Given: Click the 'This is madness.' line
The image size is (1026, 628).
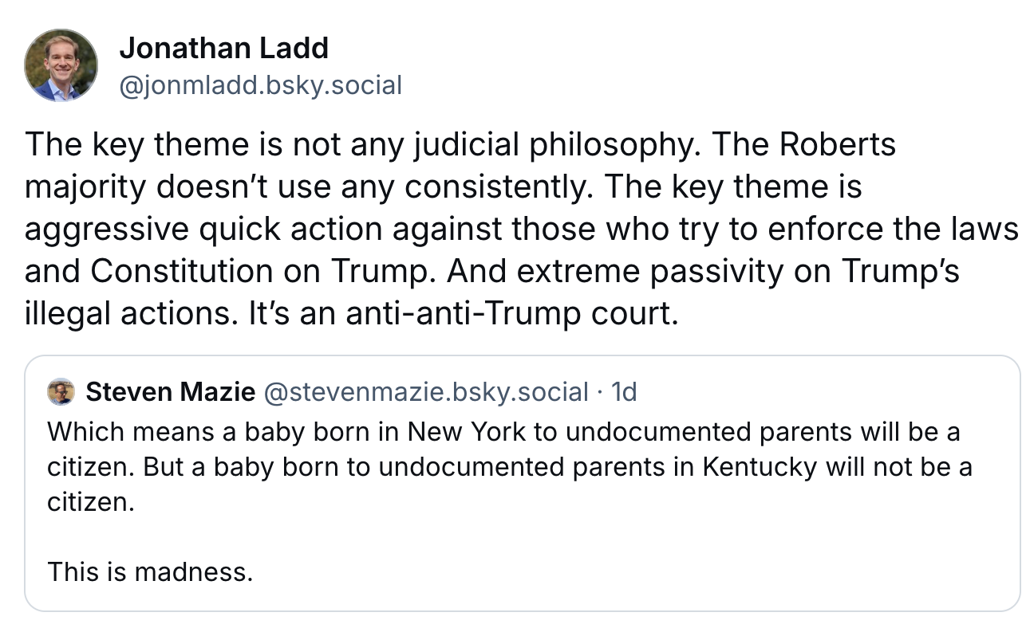Looking at the screenshot, I should click(150, 571).
